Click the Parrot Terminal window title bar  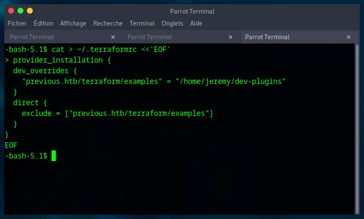(x=192, y=11)
